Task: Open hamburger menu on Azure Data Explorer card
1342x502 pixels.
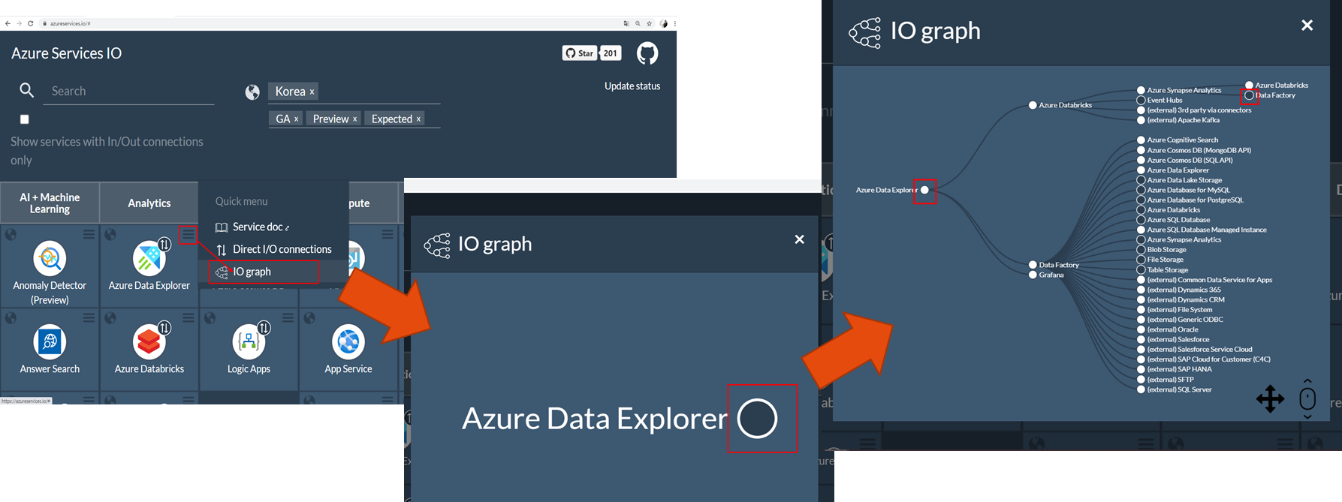Action: point(188,235)
